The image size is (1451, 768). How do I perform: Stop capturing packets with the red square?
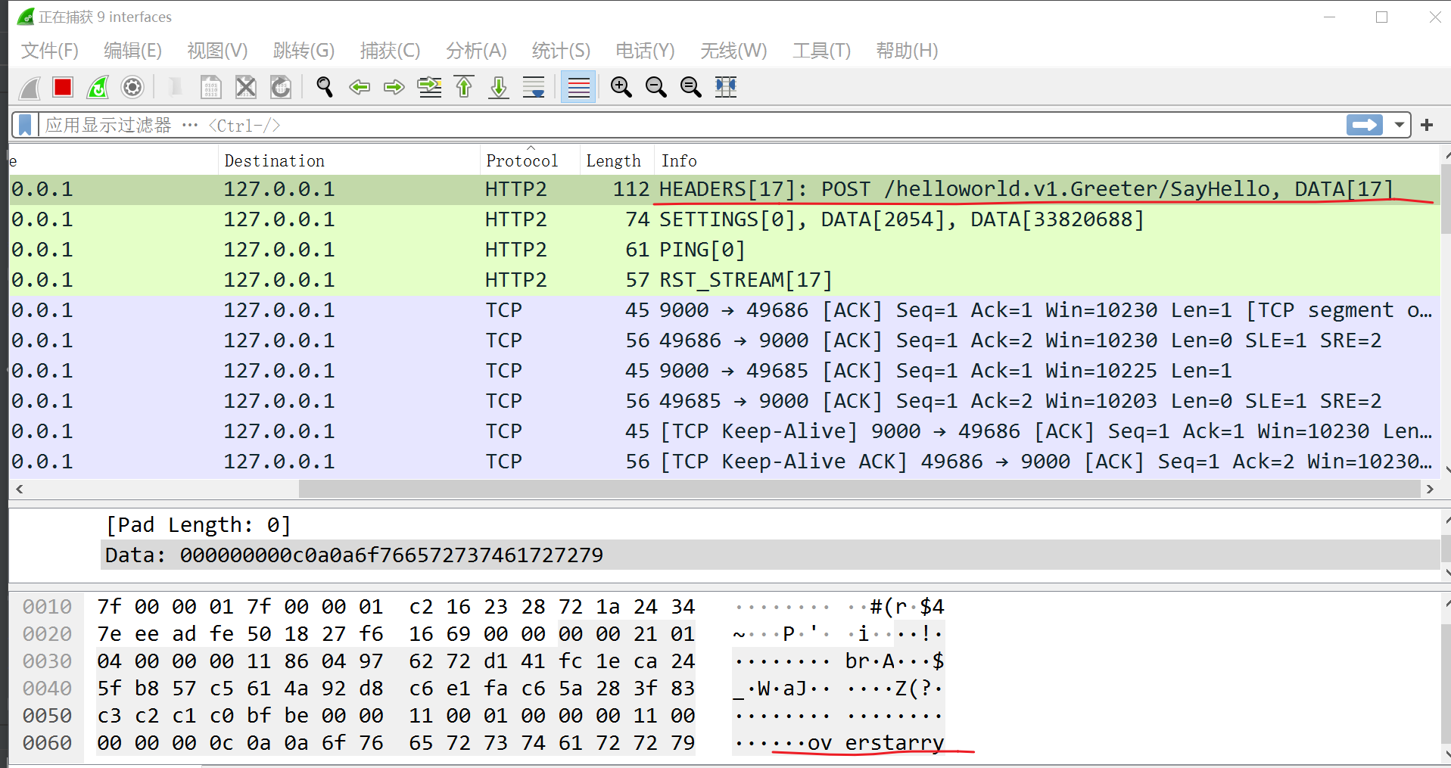tap(63, 88)
